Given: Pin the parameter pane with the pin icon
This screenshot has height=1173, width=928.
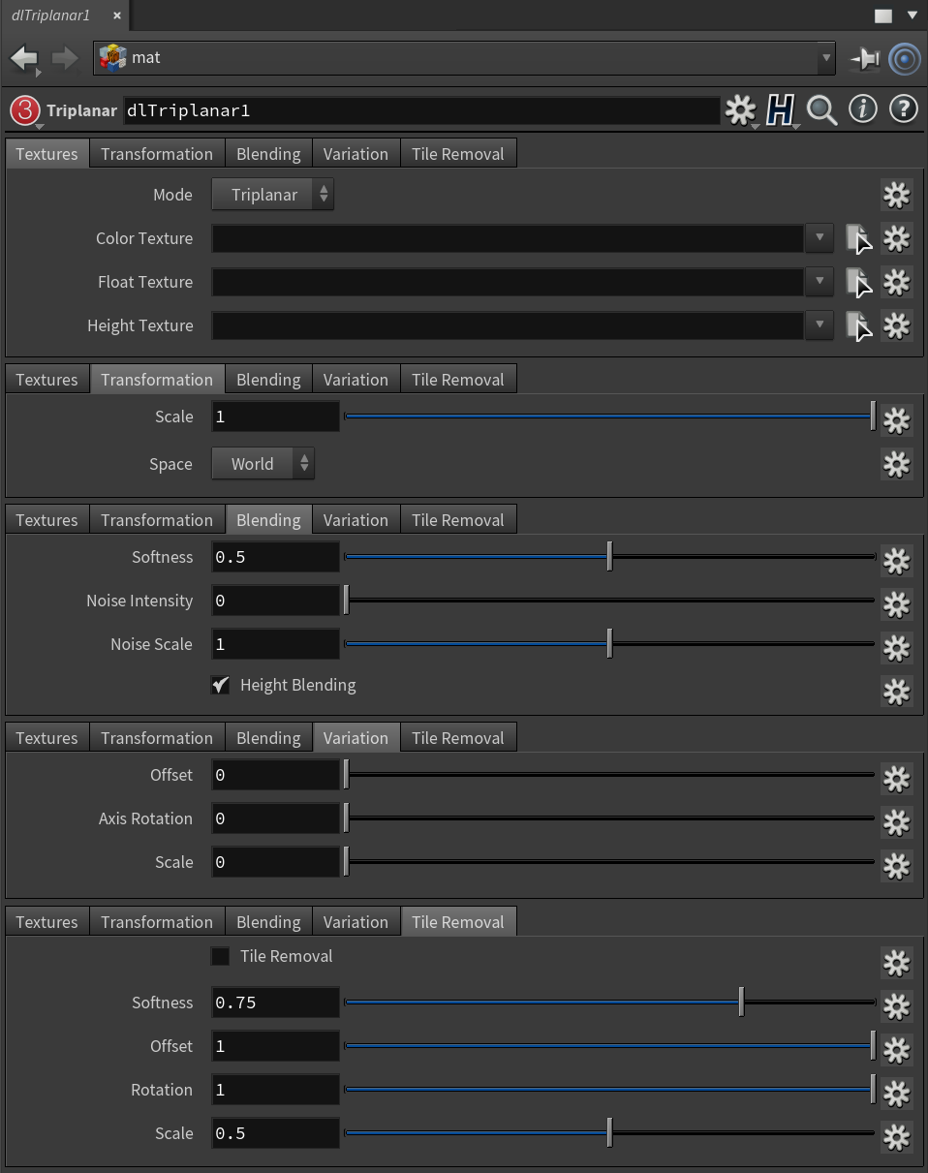Looking at the screenshot, I should click(863, 59).
